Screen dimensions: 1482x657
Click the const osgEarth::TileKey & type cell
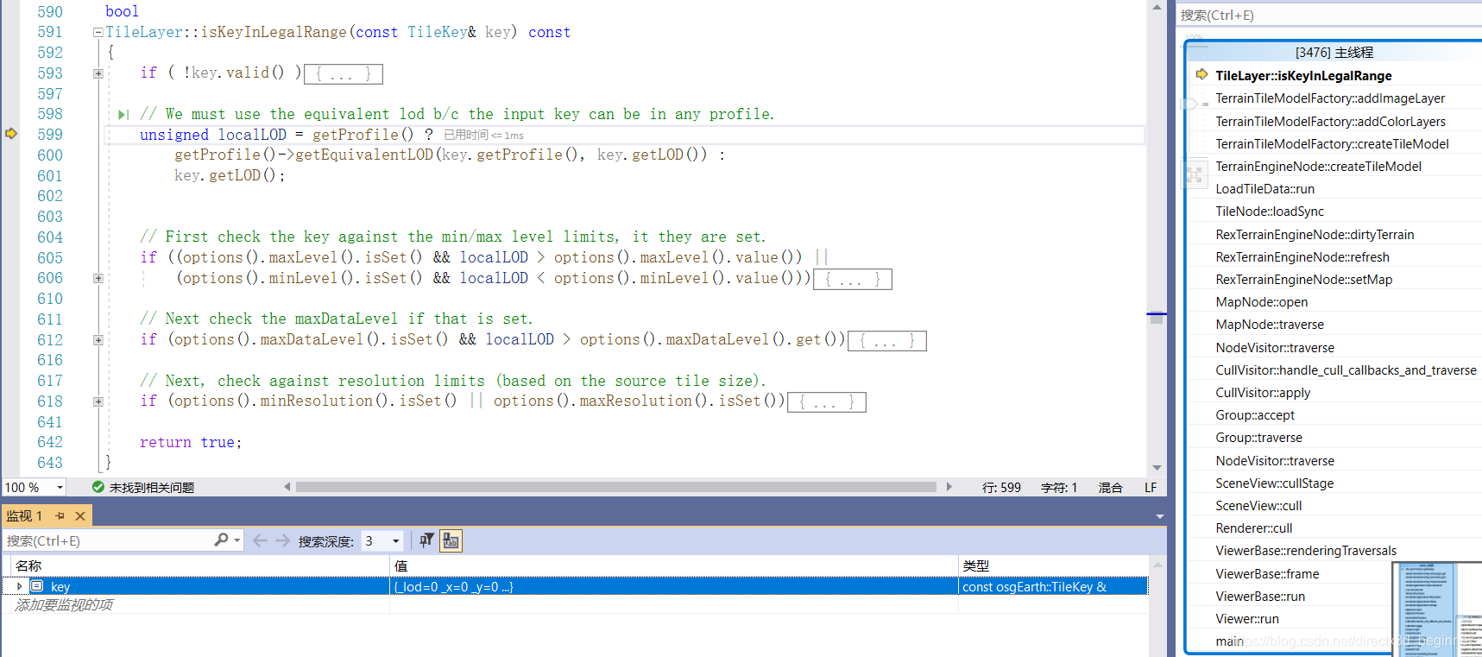(x=1053, y=586)
